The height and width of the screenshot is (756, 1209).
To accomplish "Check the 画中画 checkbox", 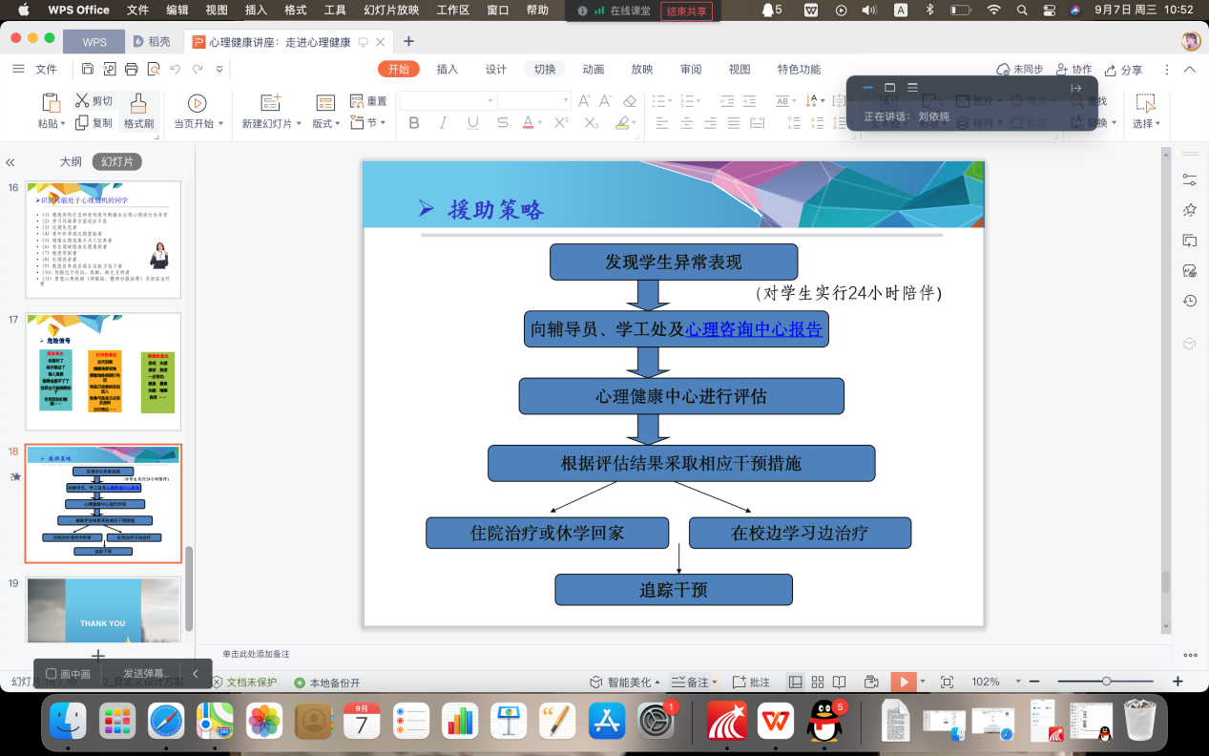I will [x=52, y=674].
